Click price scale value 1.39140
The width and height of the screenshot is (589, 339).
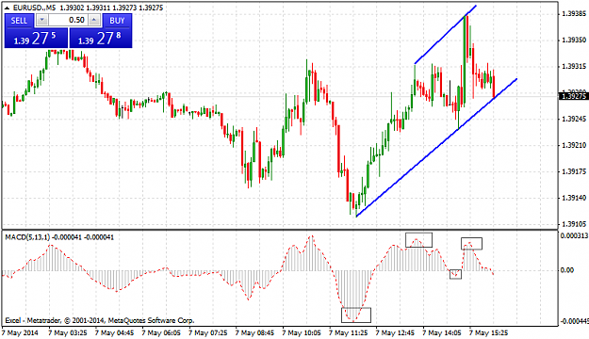574,198
